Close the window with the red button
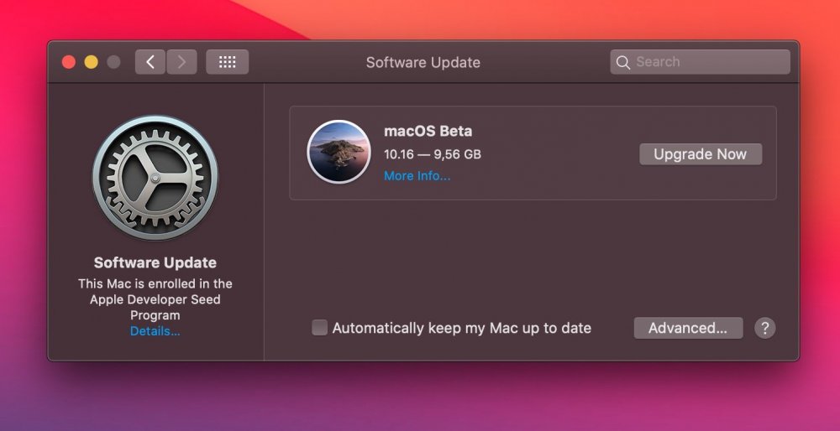Viewport: 840px width, 431px height. point(69,62)
